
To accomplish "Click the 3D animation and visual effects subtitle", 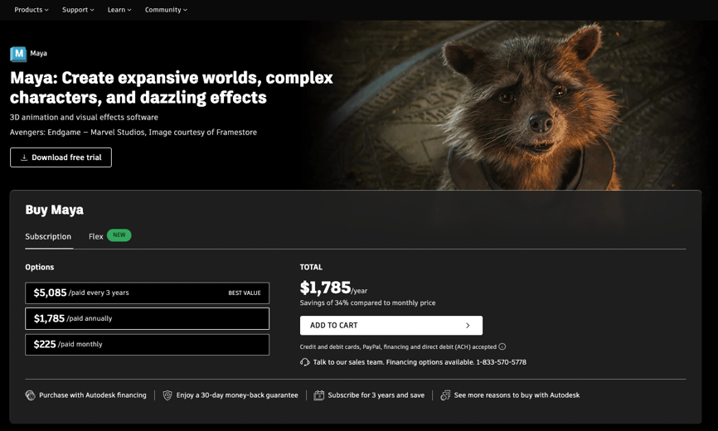I will pyautogui.click(x=84, y=117).
